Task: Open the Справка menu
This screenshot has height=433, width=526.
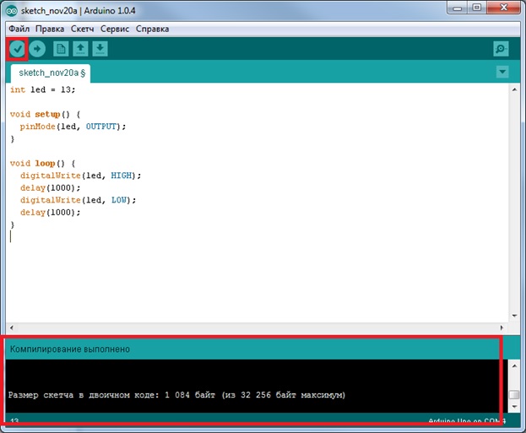Action: pyautogui.click(x=152, y=29)
